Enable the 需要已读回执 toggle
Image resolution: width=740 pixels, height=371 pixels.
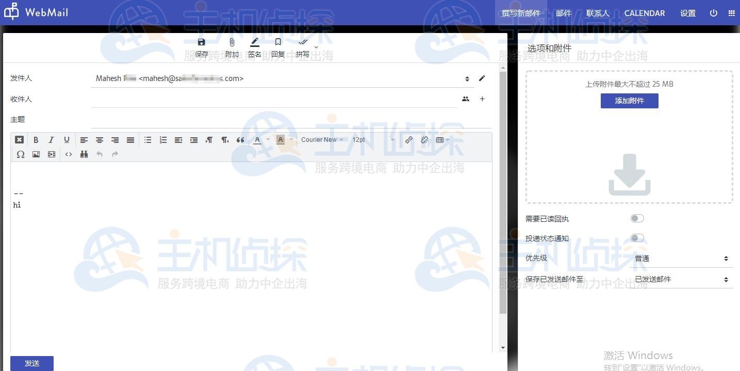click(x=637, y=218)
